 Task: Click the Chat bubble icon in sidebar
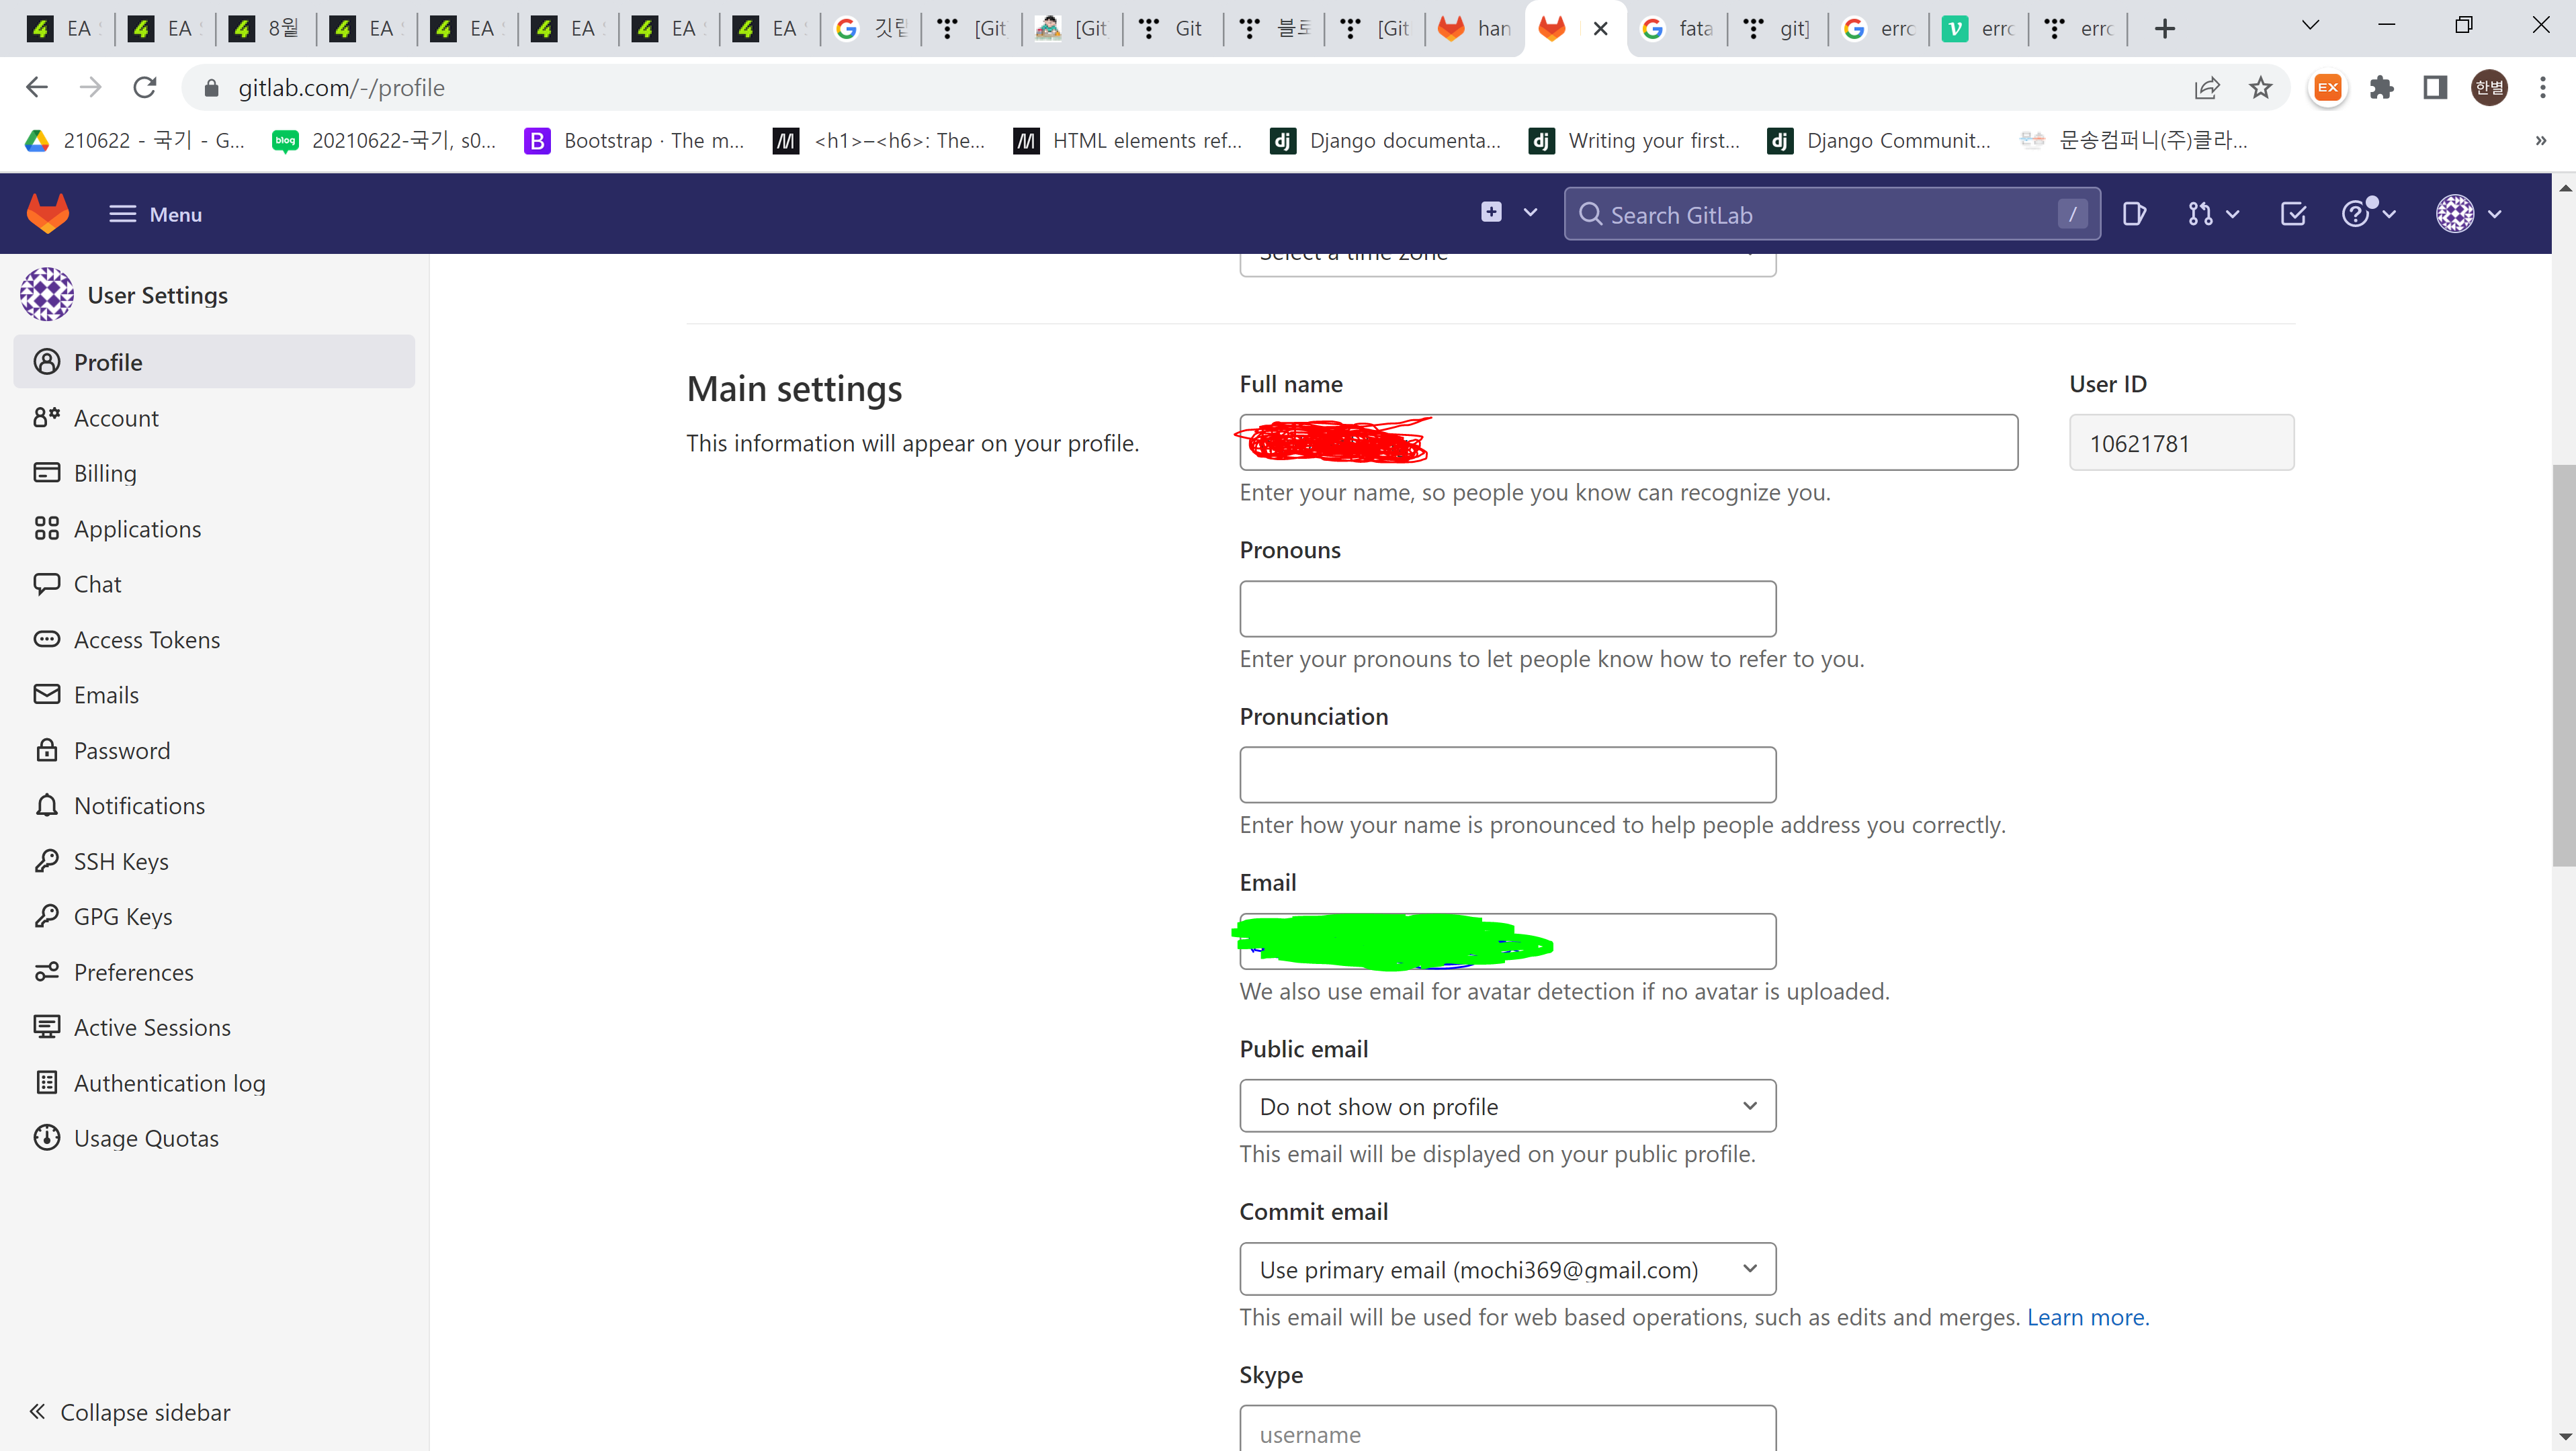[47, 583]
